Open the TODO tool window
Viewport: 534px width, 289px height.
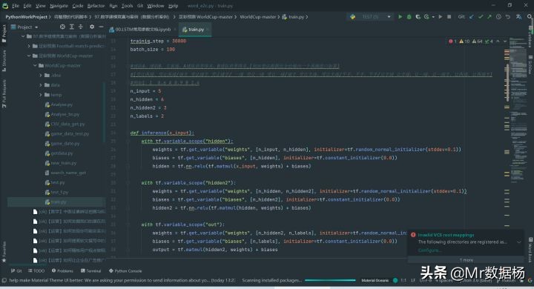point(36,271)
